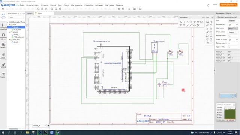Image resolution: width=240 pixels, height=135 pixels.
Task: Collapse the PosoCend project folder
Action: coord(9,40)
